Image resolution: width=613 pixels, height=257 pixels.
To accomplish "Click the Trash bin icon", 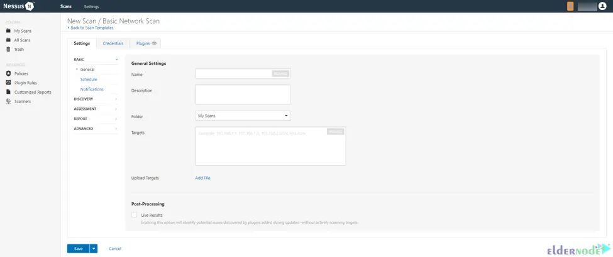I will [8, 49].
